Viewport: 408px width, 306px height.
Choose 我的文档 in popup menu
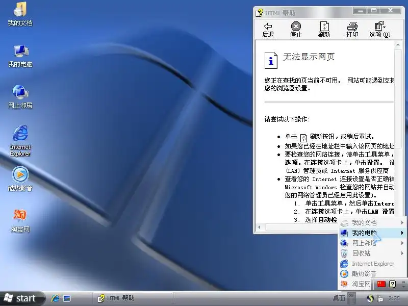(372, 223)
